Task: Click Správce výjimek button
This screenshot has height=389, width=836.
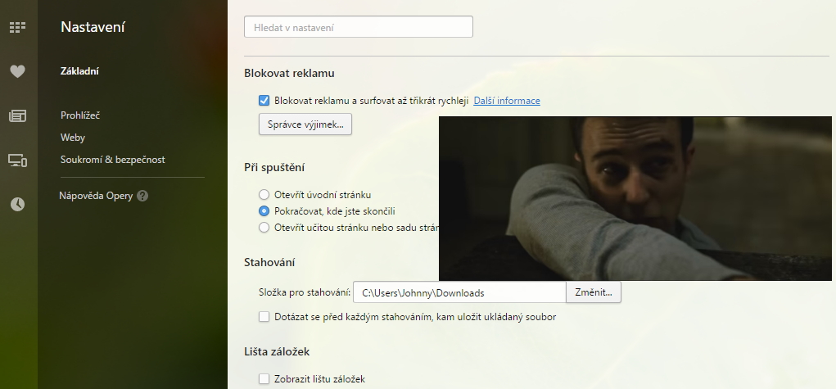Action: click(x=305, y=124)
